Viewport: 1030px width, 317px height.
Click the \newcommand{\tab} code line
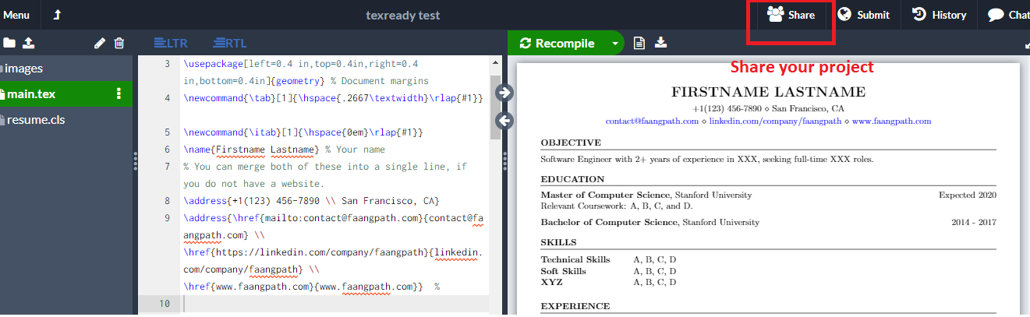[333, 98]
